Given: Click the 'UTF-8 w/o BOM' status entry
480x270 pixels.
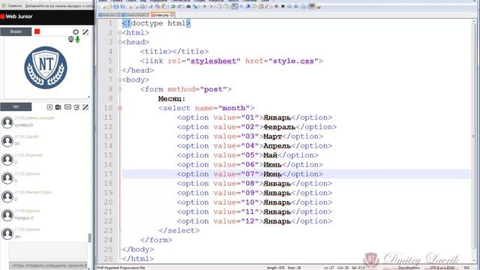Looking at the screenshot, I should point(442,268).
